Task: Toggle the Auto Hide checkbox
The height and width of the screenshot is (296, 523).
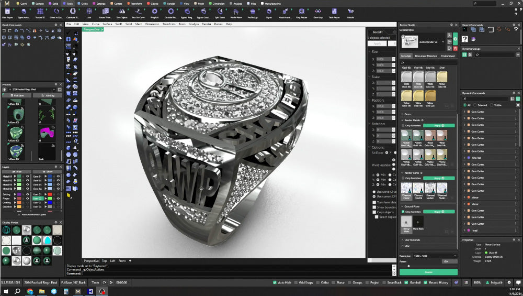Action: point(275,282)
